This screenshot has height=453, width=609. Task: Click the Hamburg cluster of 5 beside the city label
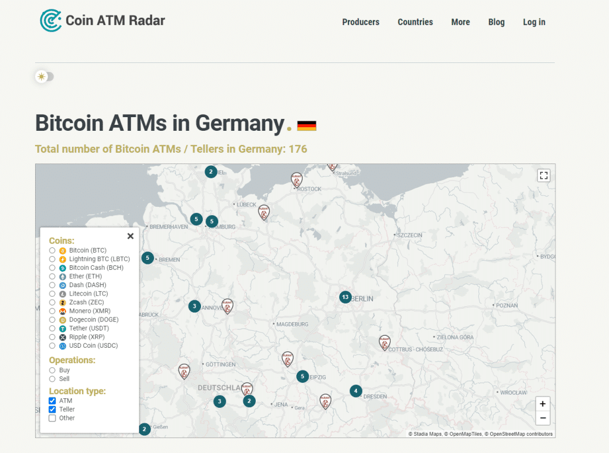click(212, 222)
